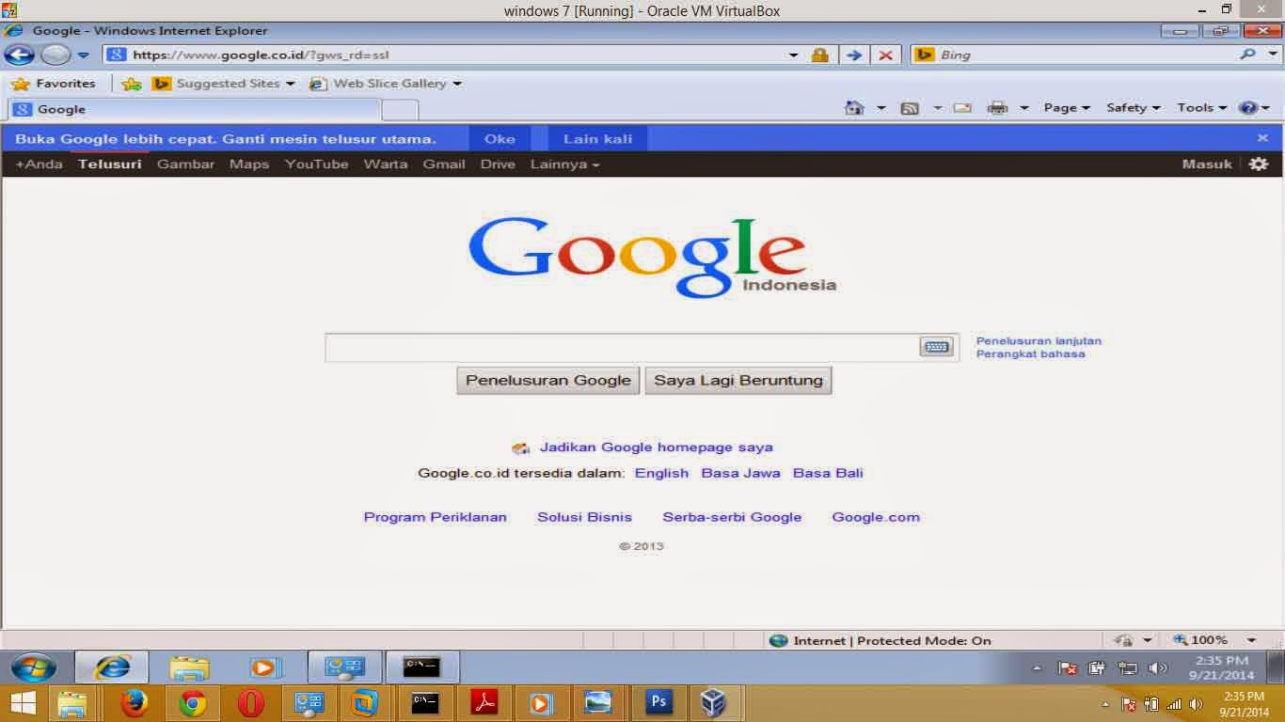Launch Opera from host taskbar
This screenshot has width=1285, height=722.
click(x=251, y=703)
